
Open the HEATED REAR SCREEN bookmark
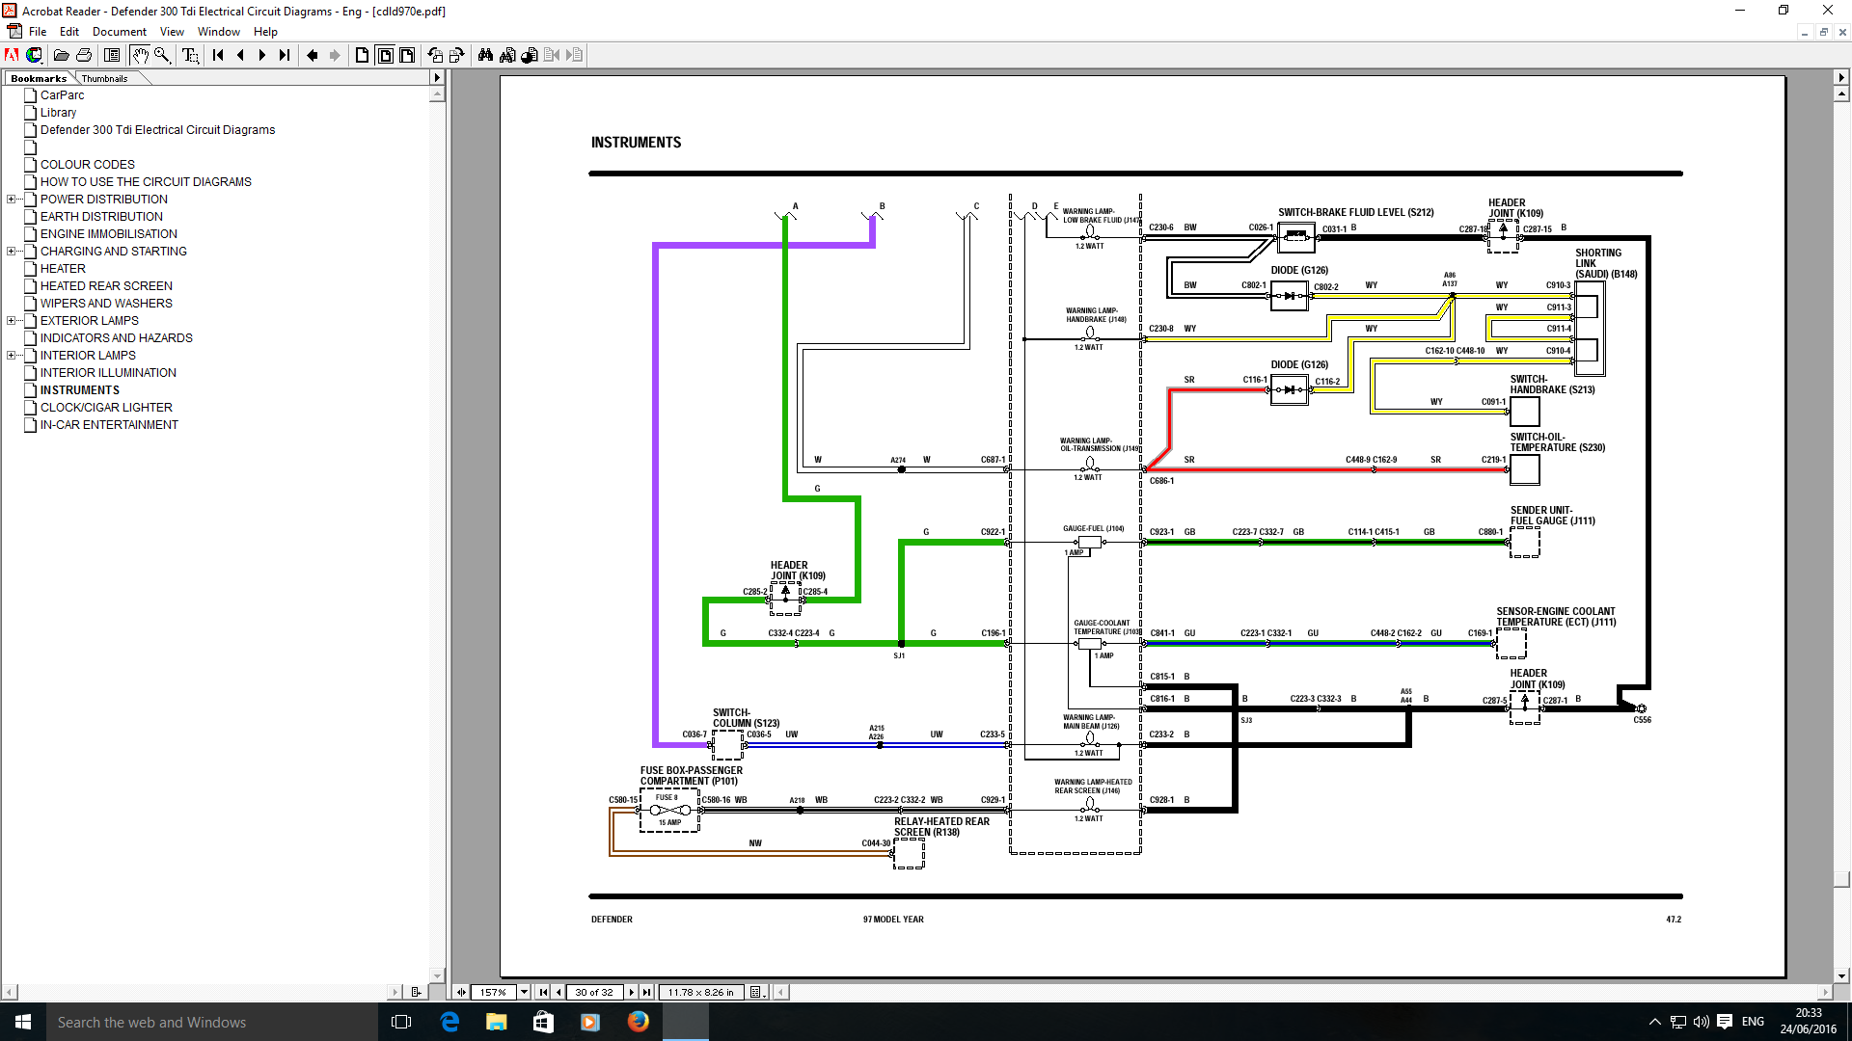tap(106, 286)
